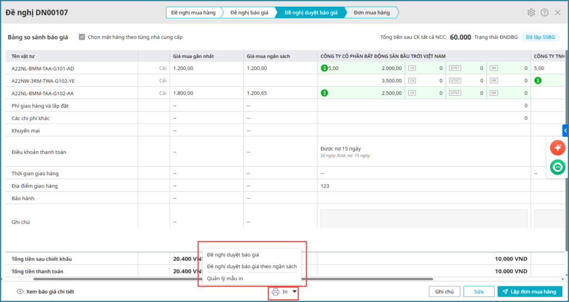Image resolution: width=569 pixels, height=302 pixels.
Task: Open the In dropdown arrow
Action: pyautogui.click(x=295, y=291)
